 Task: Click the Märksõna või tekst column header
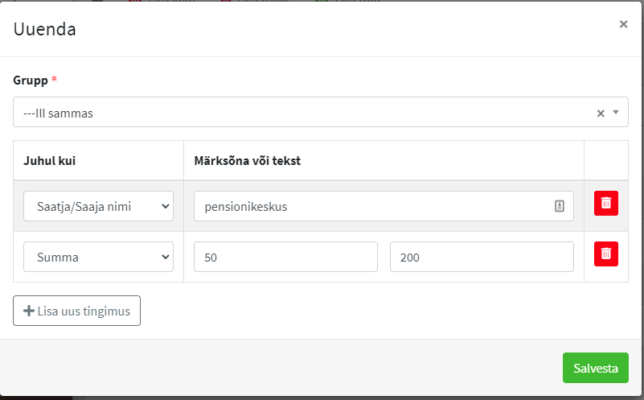(248, 160)
